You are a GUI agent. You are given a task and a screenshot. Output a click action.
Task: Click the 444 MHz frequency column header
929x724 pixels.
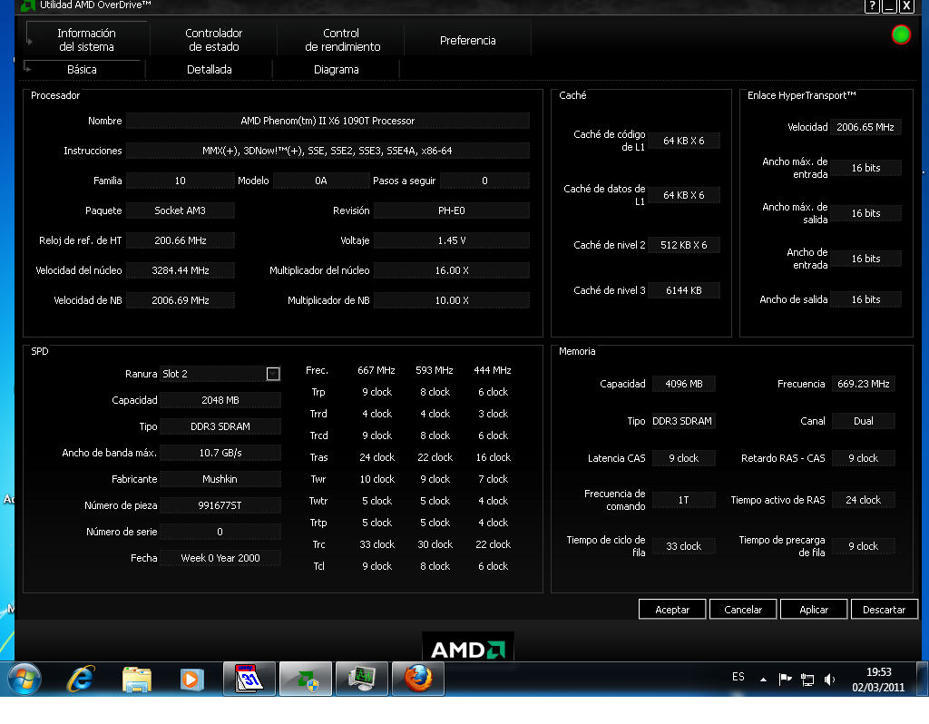(x=493, y=370)
